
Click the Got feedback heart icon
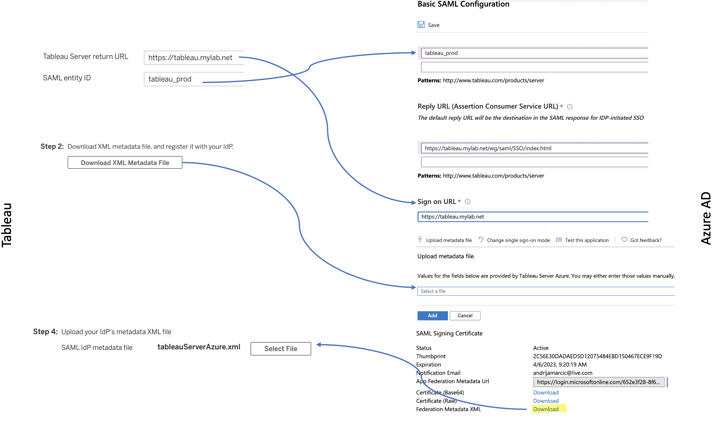624,240
